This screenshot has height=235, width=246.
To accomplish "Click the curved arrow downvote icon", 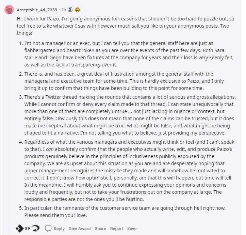I will coord(36,228).
